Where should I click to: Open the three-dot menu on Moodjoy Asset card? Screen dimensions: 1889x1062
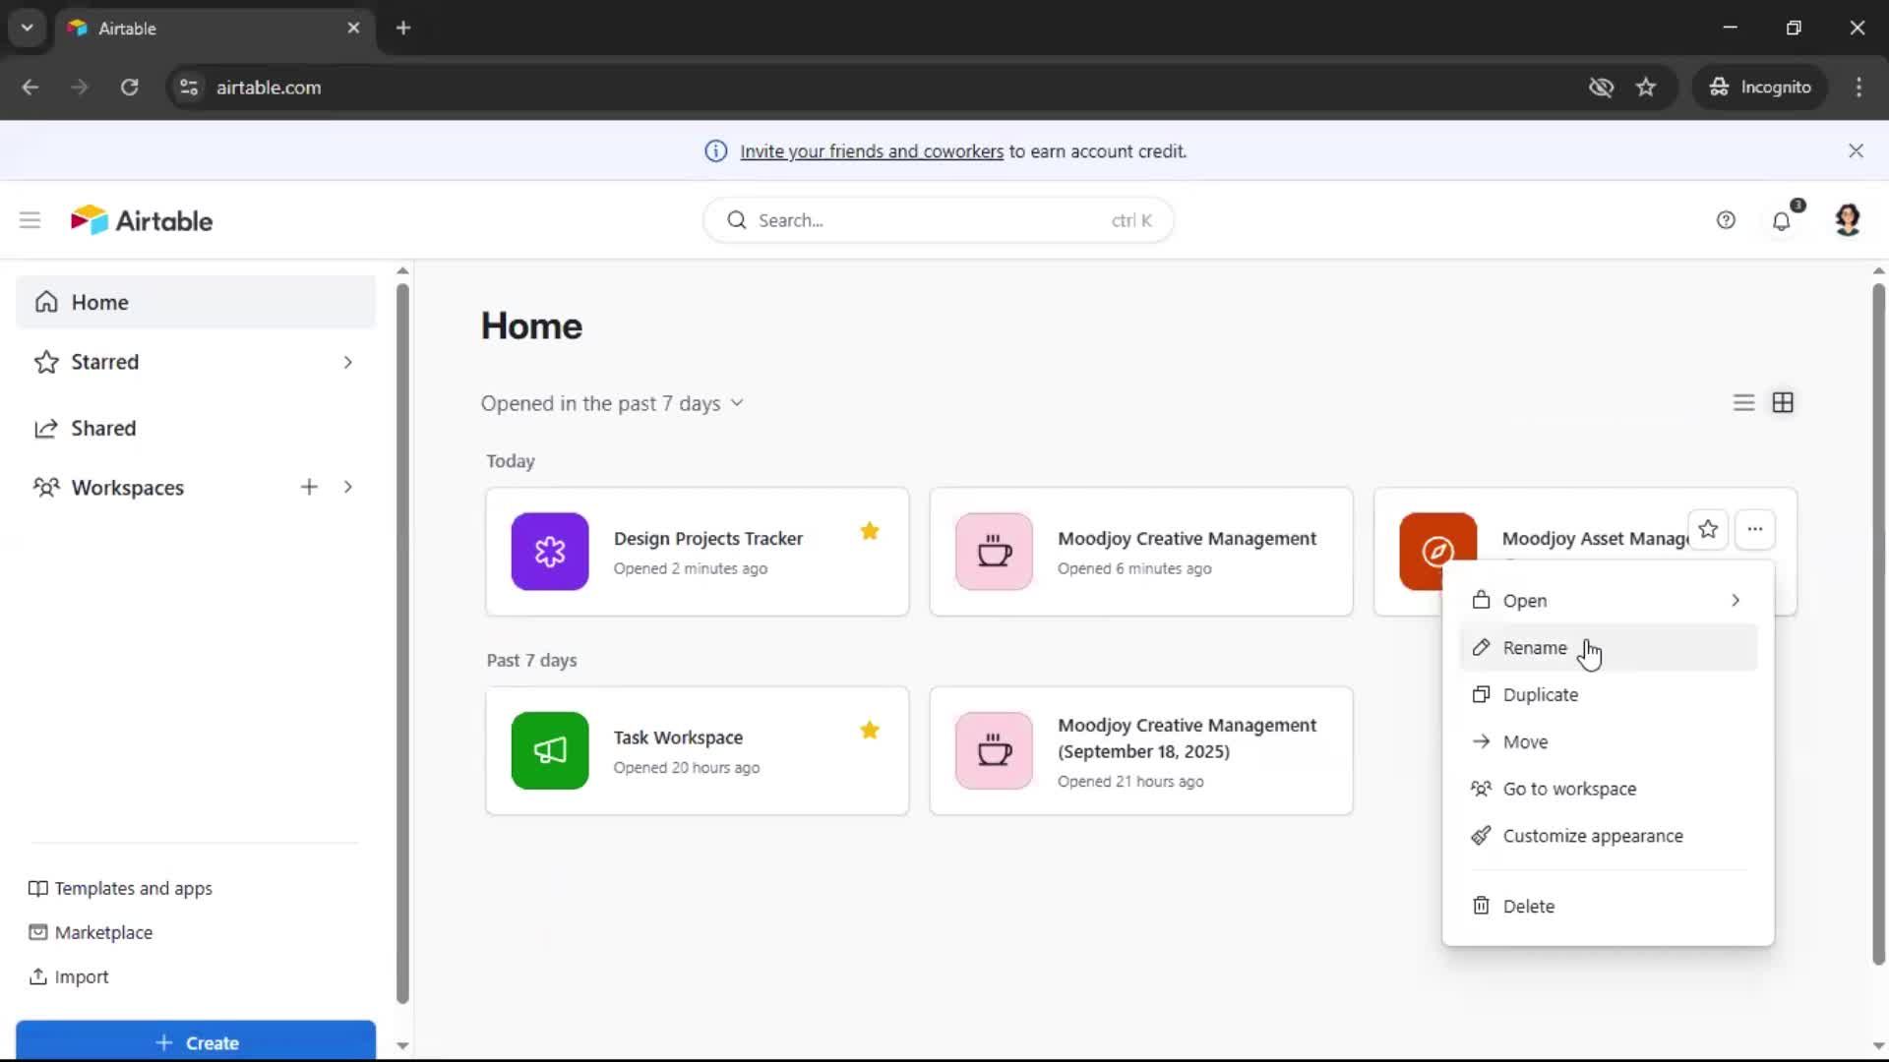pyautogui.click(x=1755, y=530)
